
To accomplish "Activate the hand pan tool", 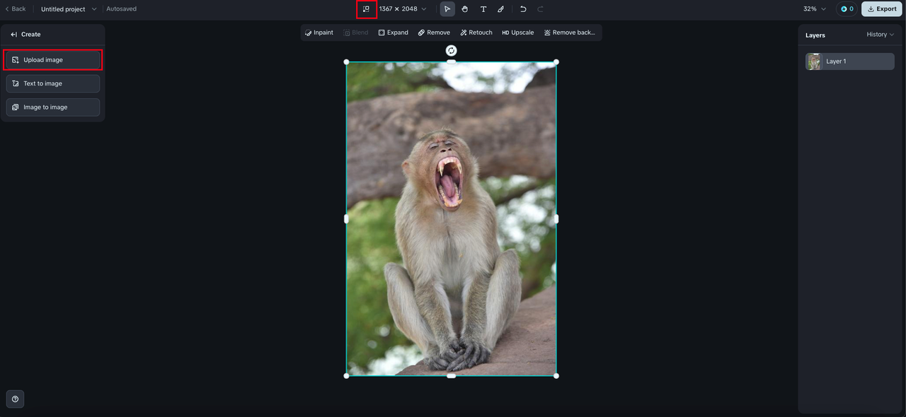I will click(x=465, y=9).
